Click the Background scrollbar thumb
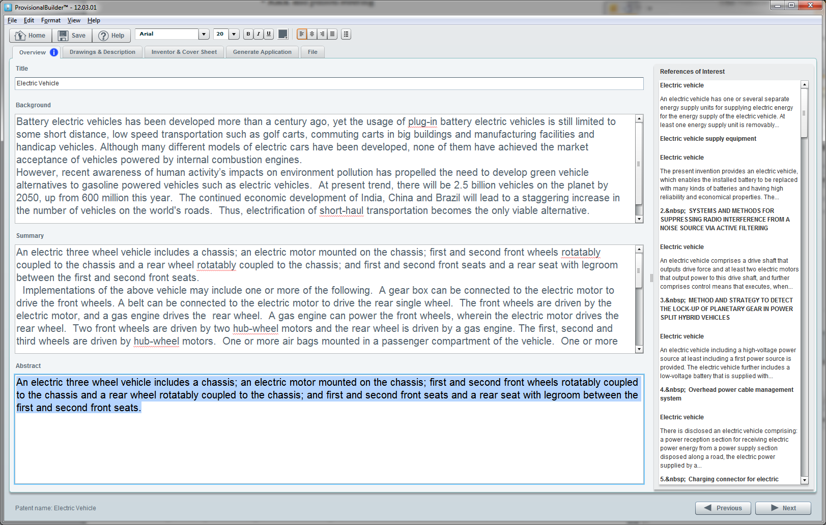 tap(639, 164)
